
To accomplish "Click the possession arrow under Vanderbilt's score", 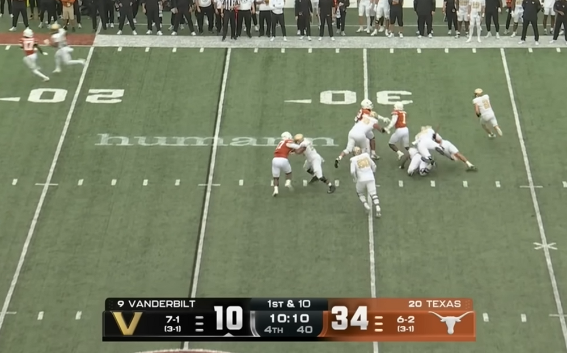I will pyautogui.click(x=228, y=334).
